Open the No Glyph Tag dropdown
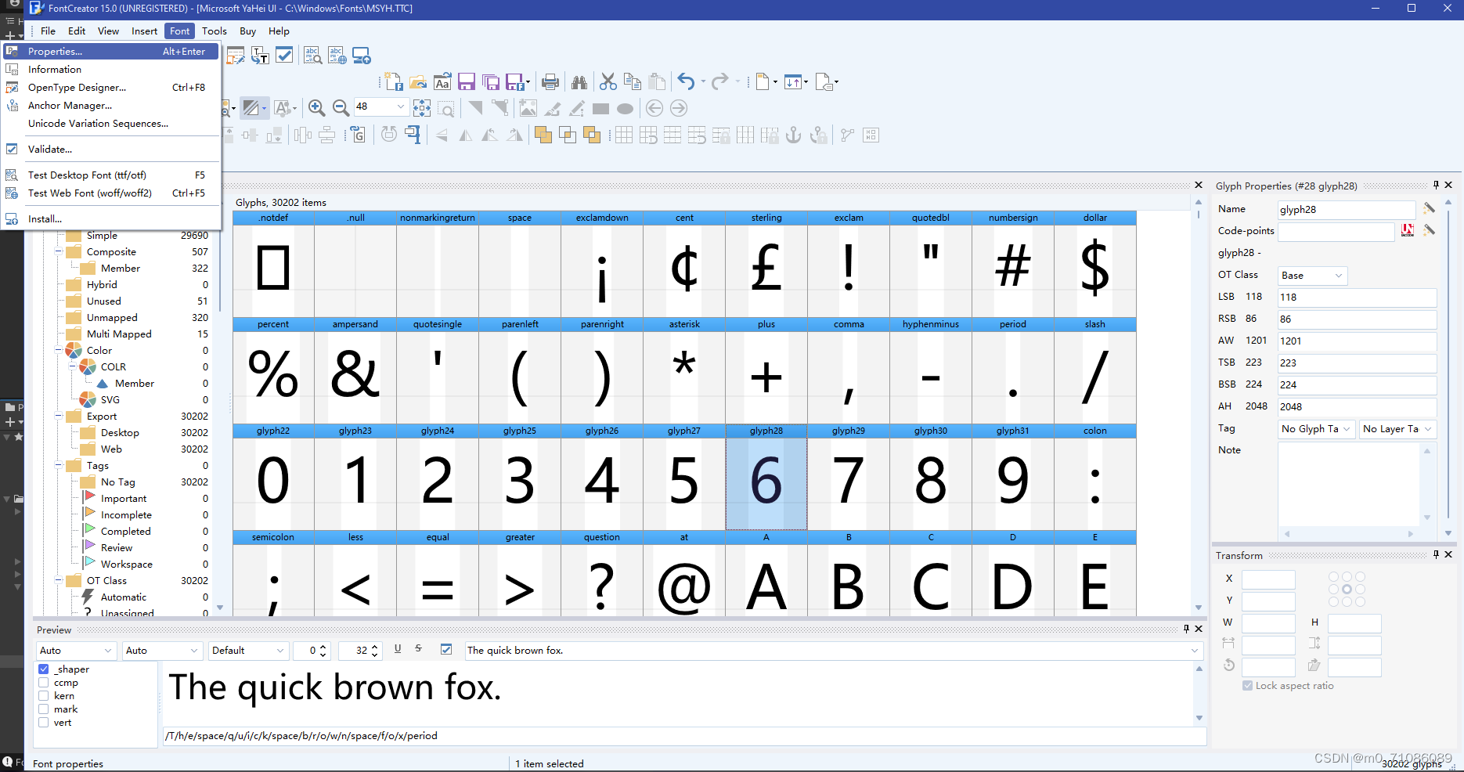Viewport: 1464px width, 772px height. click(x=1315, y=429)
